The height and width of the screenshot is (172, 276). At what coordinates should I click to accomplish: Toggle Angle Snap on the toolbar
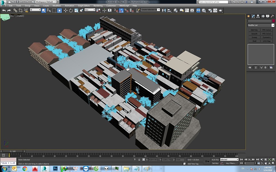(121, 11)
